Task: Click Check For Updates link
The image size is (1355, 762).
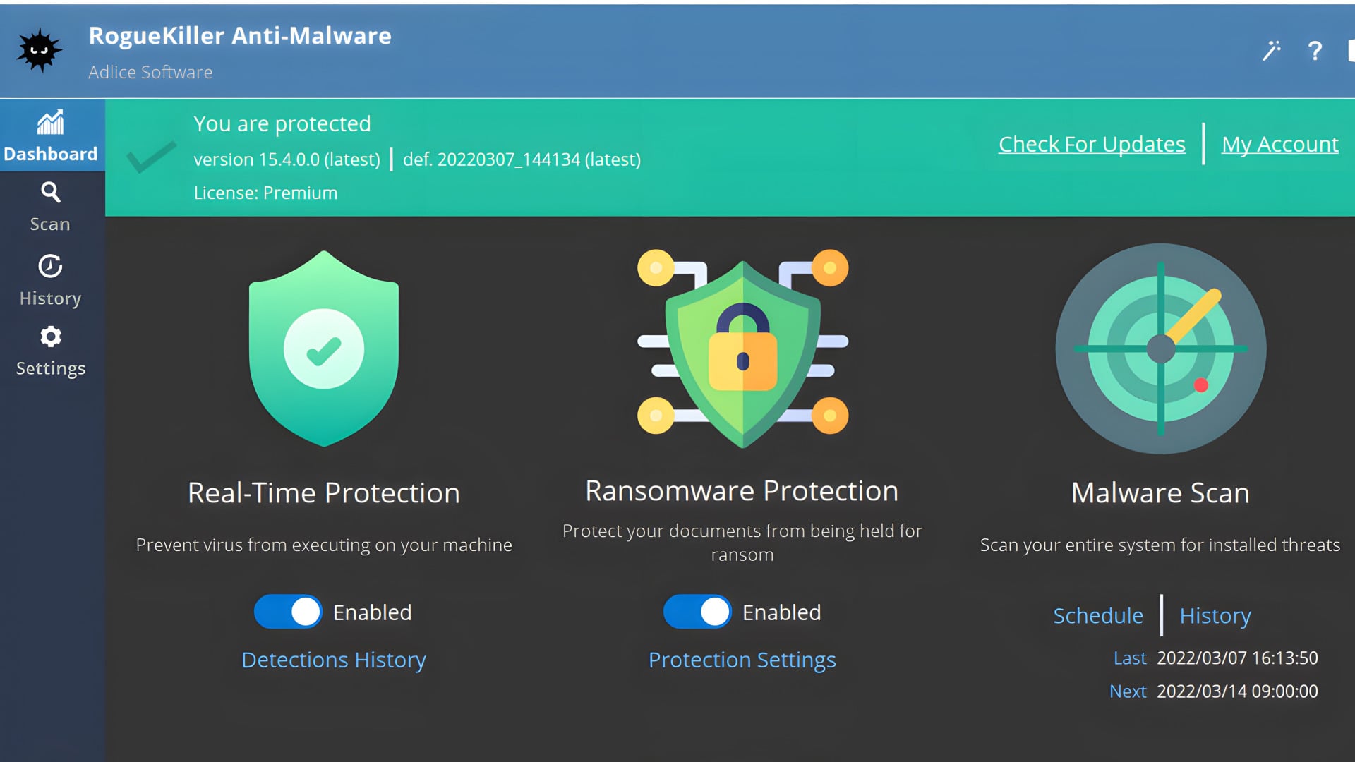Action: point(1092,144)
